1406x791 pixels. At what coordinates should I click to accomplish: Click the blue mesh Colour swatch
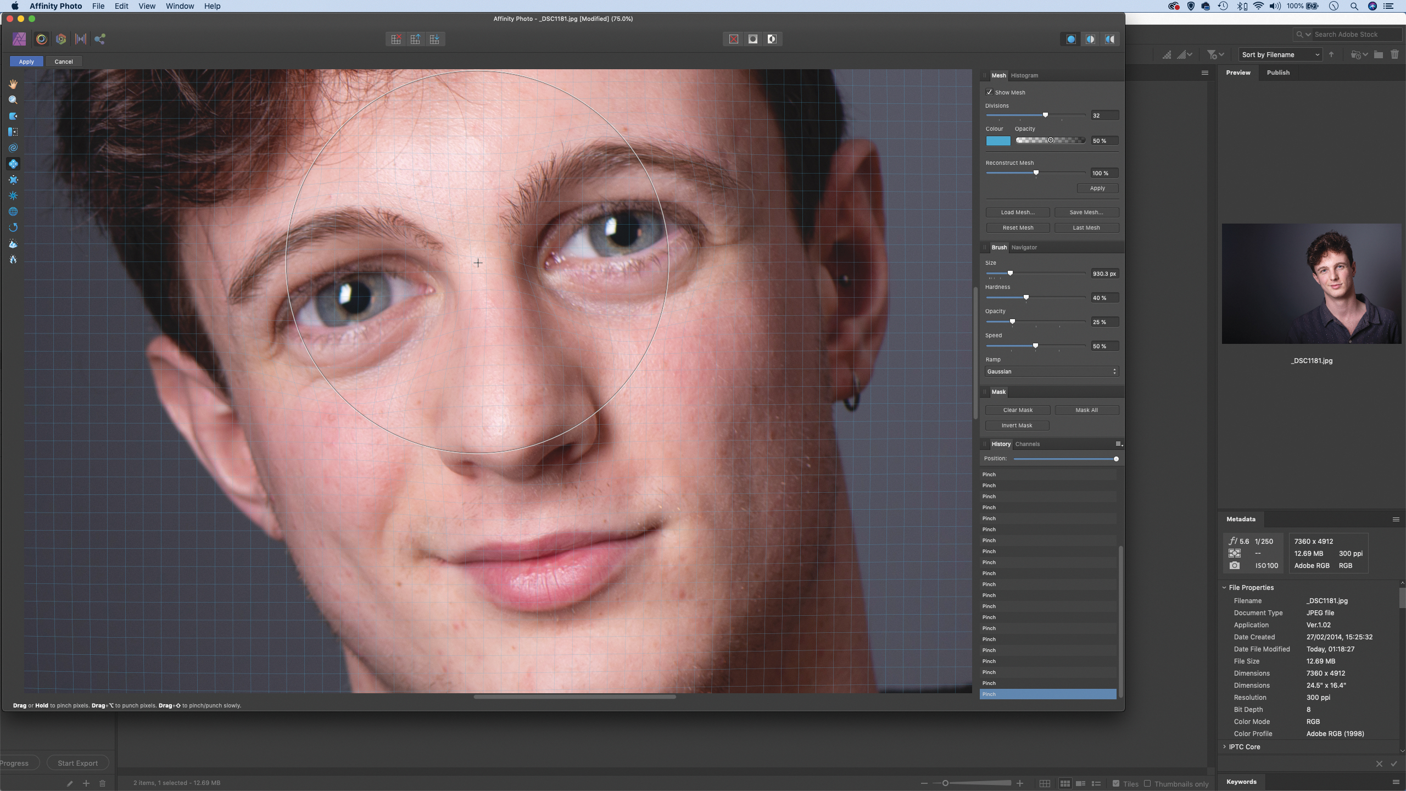point(998,141)
